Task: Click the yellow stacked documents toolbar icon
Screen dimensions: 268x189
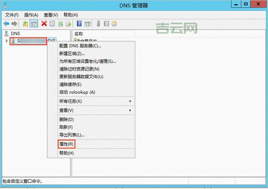Action: 114,23
